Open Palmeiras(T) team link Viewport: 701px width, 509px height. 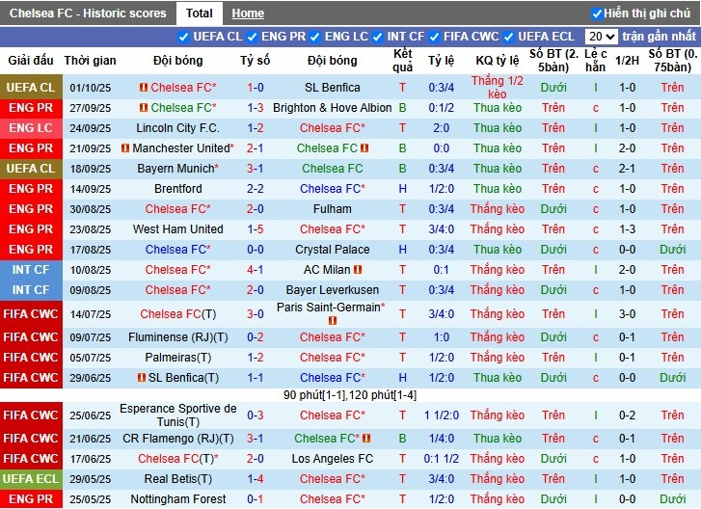tap(178, 358)
